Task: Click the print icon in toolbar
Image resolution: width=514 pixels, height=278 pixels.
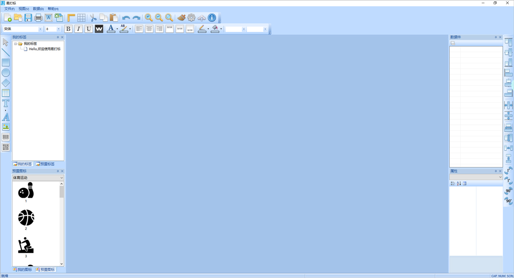Action: tap(39, 18)
